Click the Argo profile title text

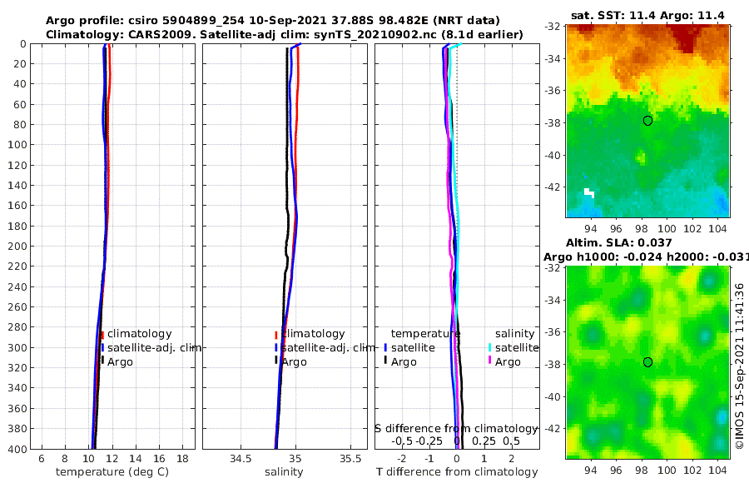click(x=273, y=21)
